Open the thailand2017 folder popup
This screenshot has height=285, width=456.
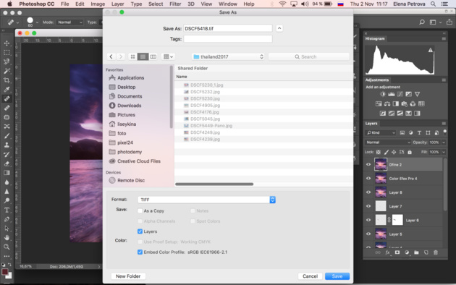(x=228, y=56)
